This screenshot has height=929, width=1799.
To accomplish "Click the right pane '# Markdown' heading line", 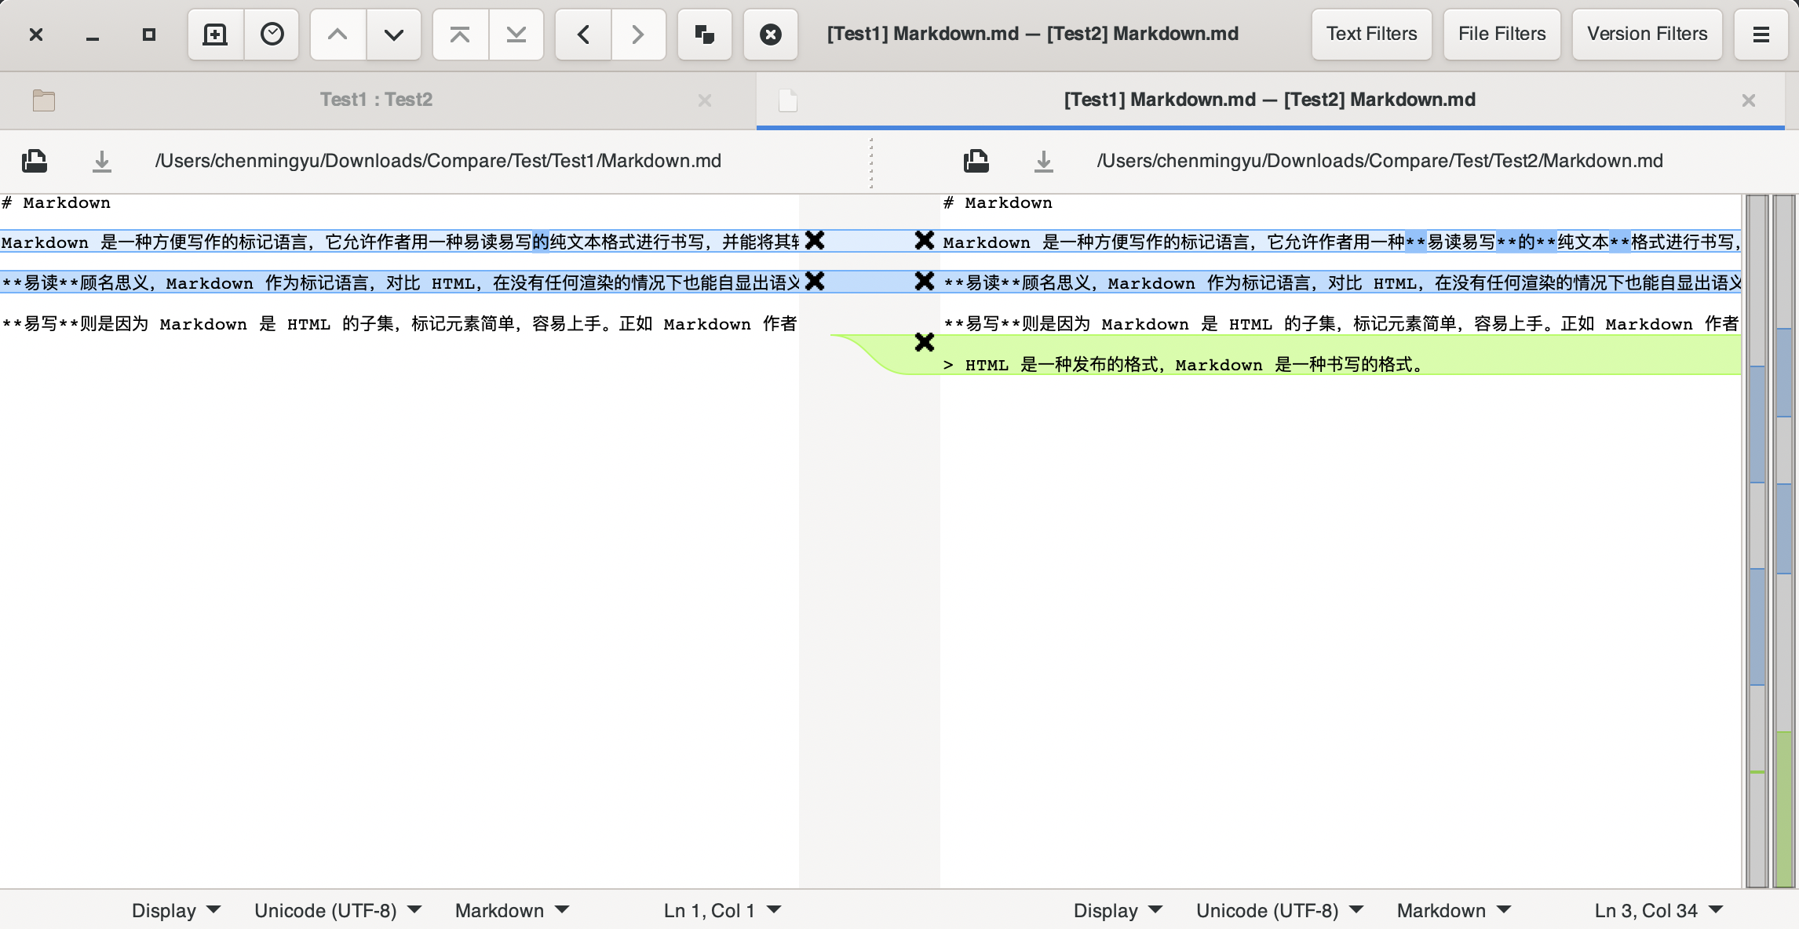I will 998,203.
